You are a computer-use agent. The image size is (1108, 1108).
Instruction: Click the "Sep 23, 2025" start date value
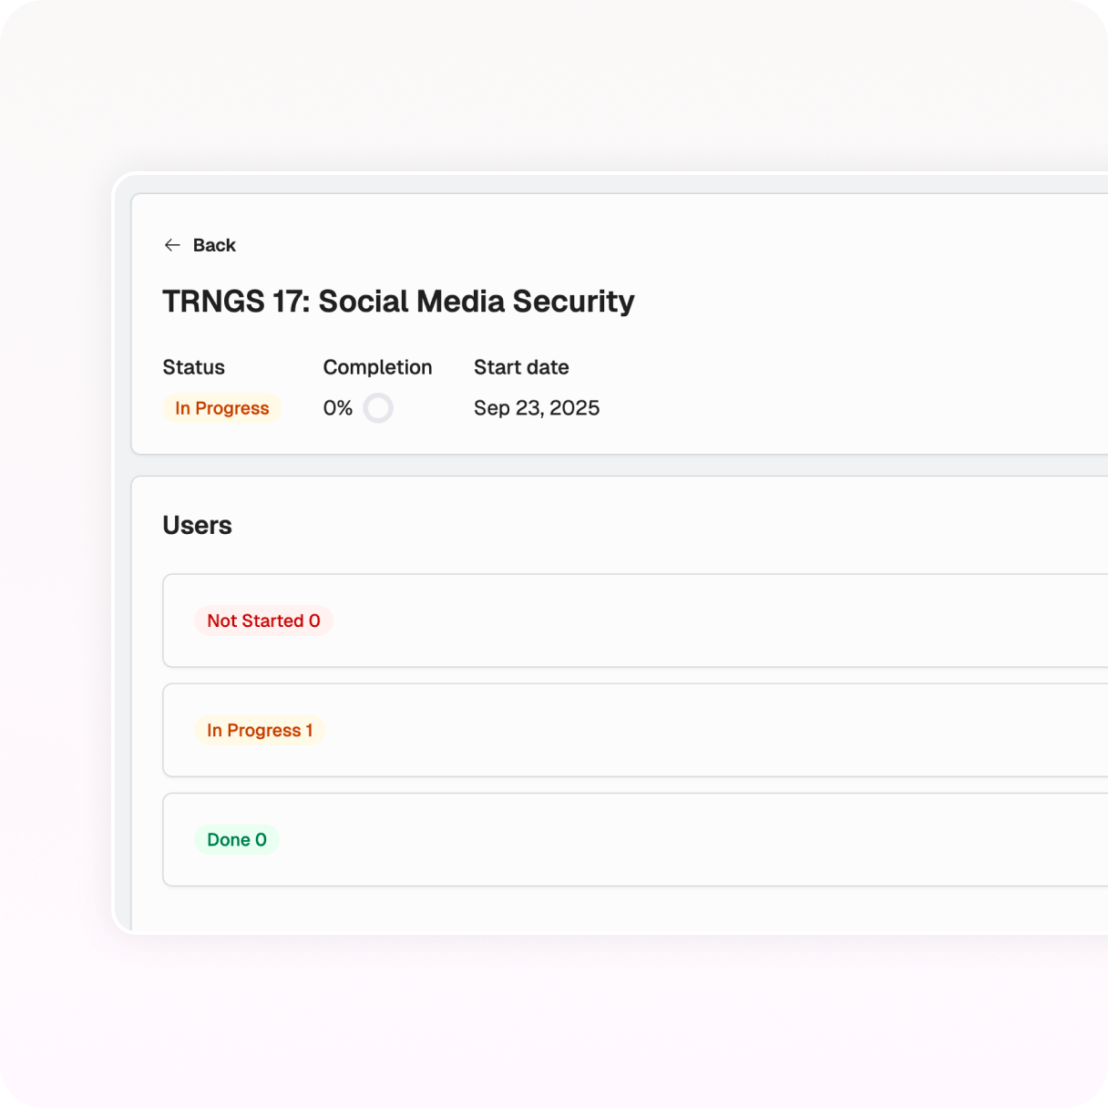(x=537, y=408)
